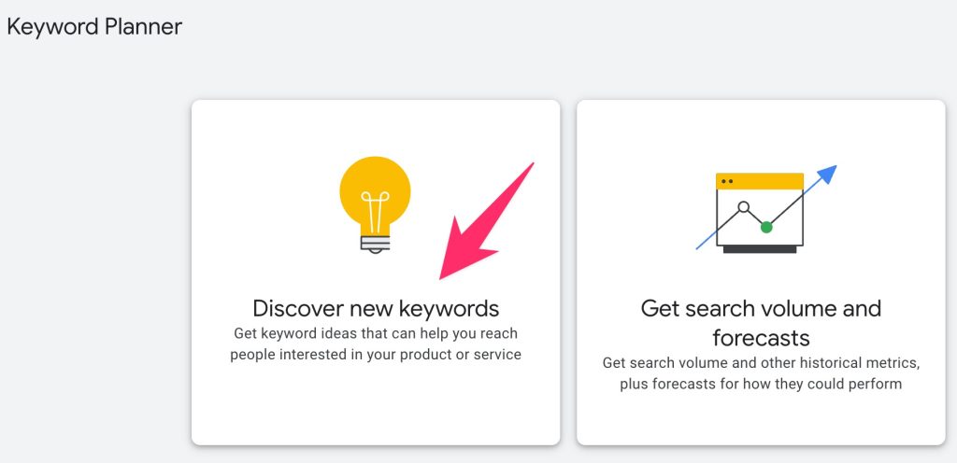The height and width of the screenshot is (463, 957).
Task: Click the blue upward trend arrow
Action: (826, 174)
